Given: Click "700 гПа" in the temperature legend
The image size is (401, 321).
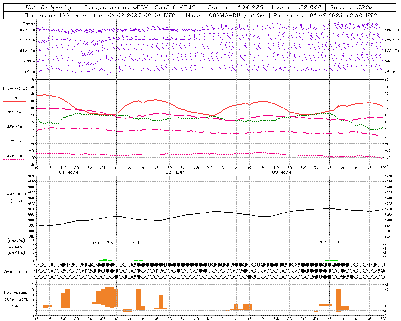Looking at the screenshot, I should (x=15, y=141).
